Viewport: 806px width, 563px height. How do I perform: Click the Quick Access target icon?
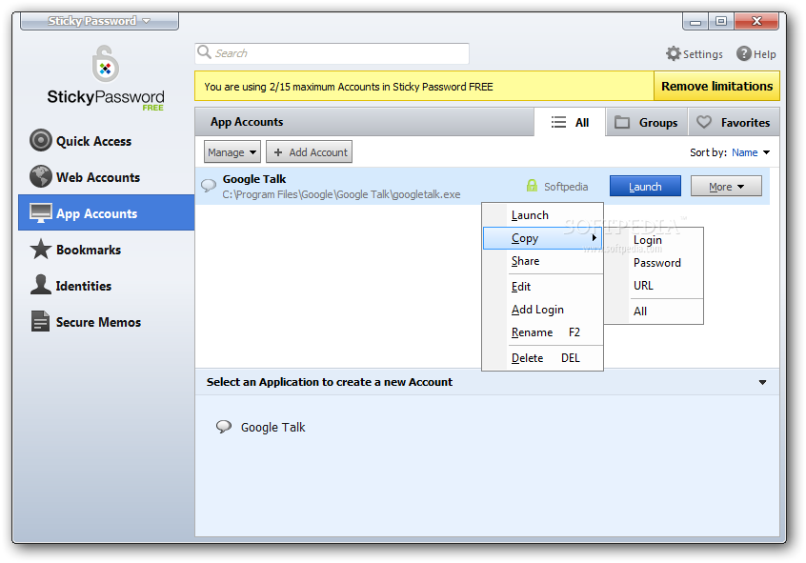click(41, 140)
